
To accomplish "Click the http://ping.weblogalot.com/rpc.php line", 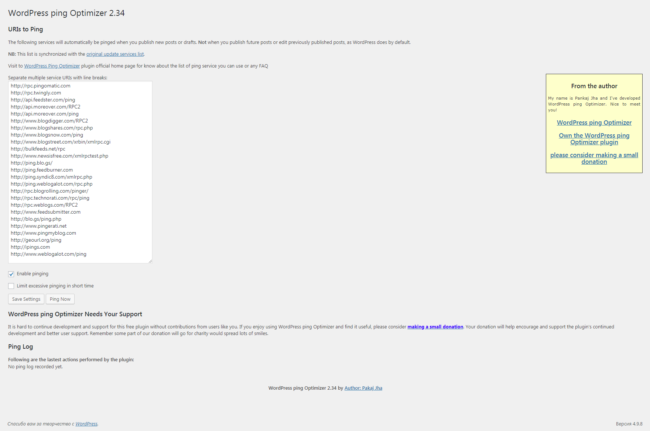I will 52,184.
